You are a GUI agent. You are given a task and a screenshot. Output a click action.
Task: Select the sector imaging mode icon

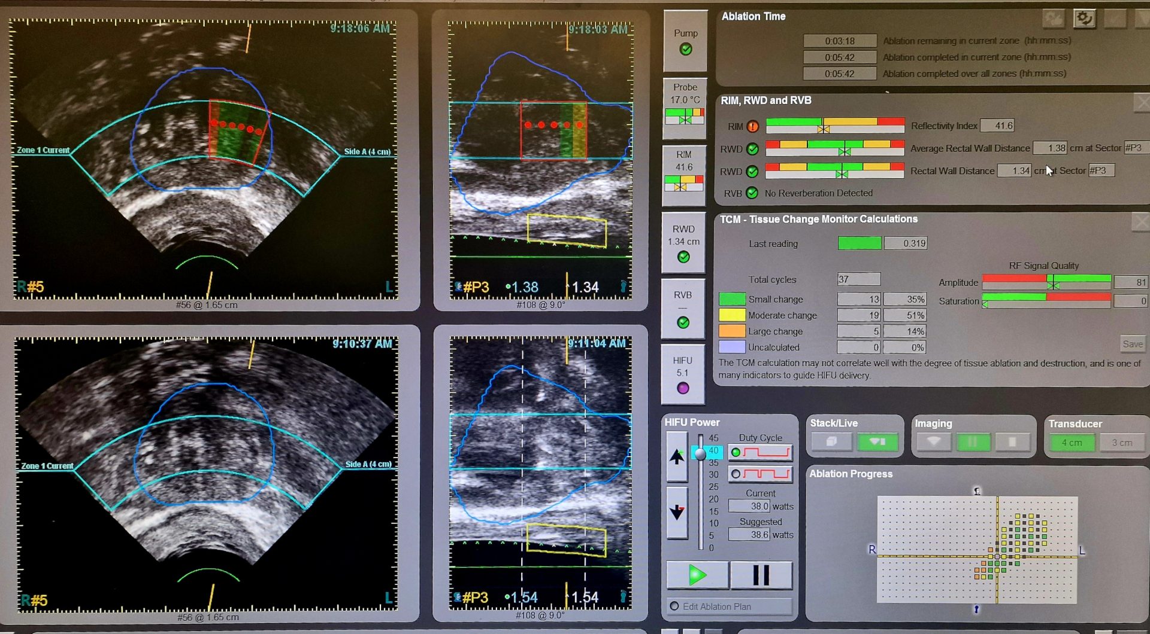click(x=933, y=443)
